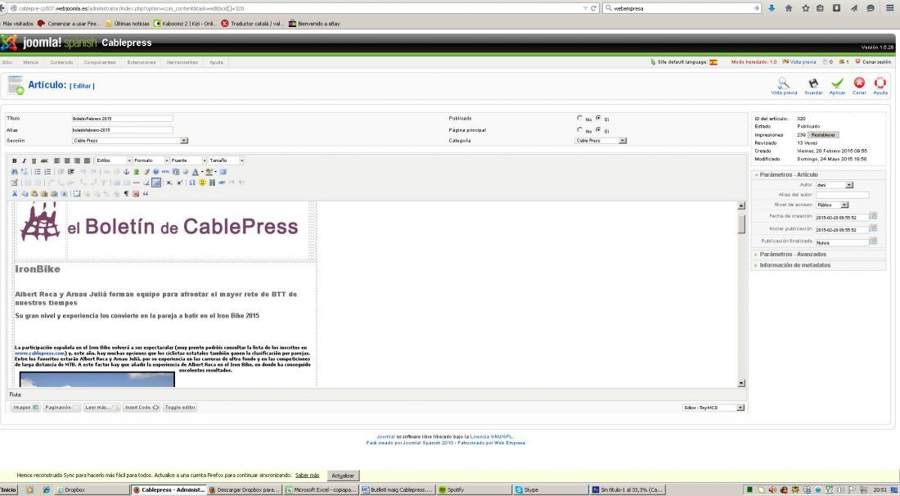The width and height of the screenshot is (900, 496).
Task: Open the text color picker icon
Action: pos(196,172)
